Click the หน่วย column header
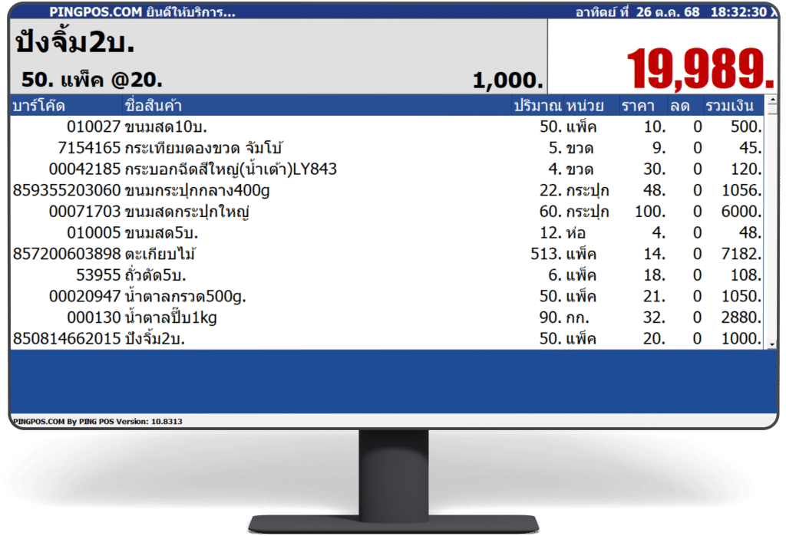 pos(586,106)
